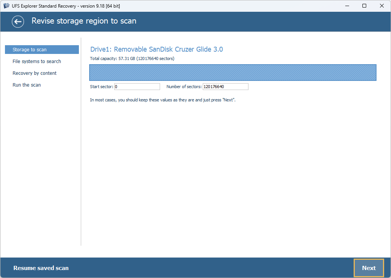The height and width of the screenshot is (278, 391).
Task: Go to the Run the scan step
Action: click(x=27, y=85)
